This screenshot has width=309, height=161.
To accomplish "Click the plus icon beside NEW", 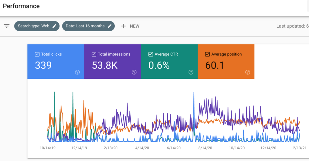I will (x=123, y=26).
